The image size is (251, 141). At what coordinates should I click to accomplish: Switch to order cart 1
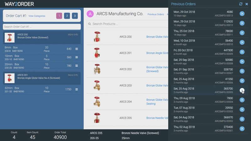tap(59, 16)
